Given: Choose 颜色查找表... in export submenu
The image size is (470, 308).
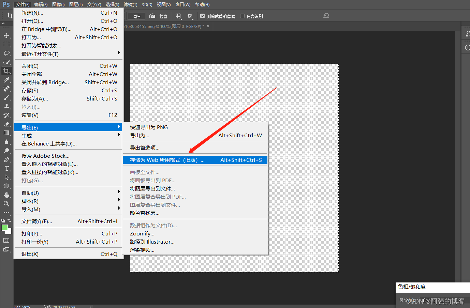Looking at the screenshot, I should tap(195, 213).
